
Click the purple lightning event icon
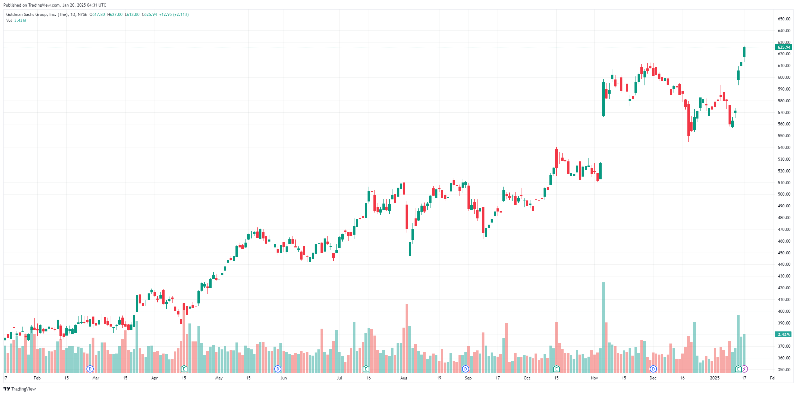tap(744, 369)
